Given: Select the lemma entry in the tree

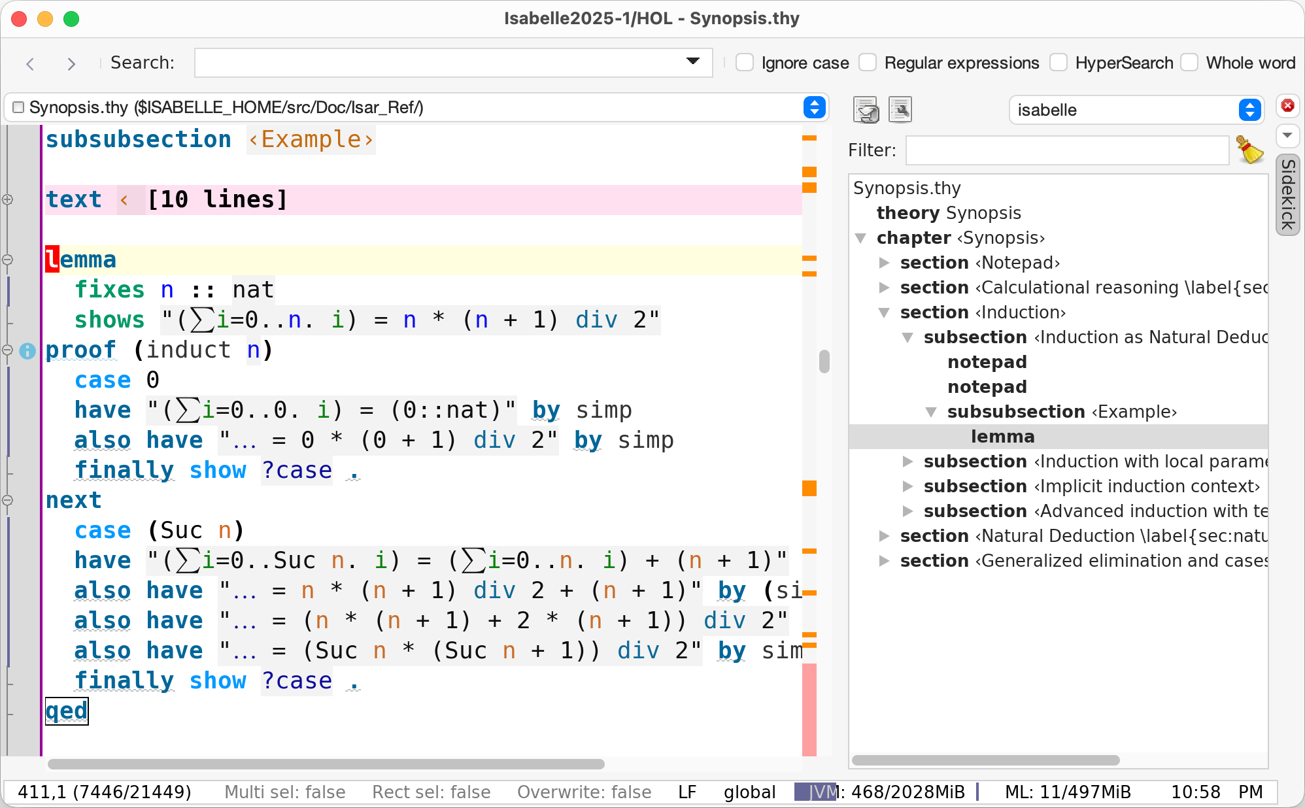Looking at the screenshot, I should coord(1002,437).
